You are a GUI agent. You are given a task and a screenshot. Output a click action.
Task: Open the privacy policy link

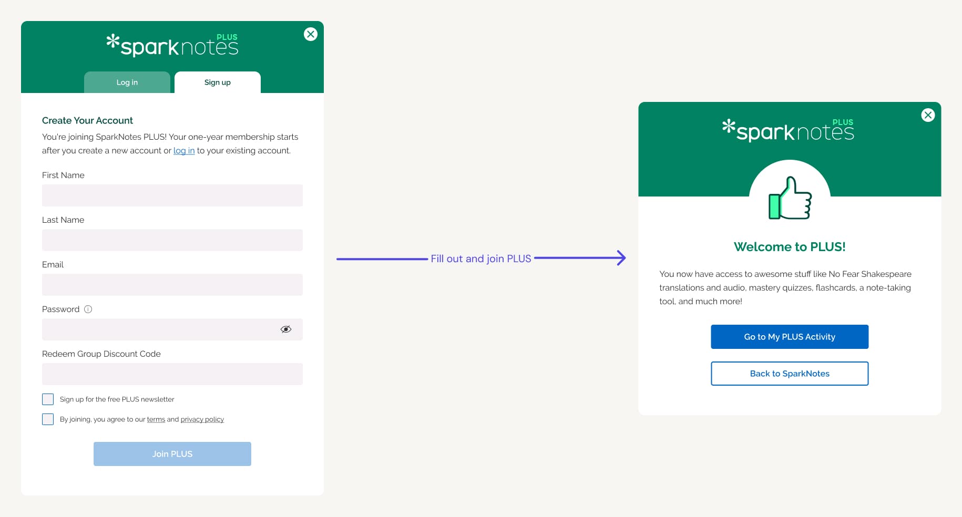[x=202, y=419]
